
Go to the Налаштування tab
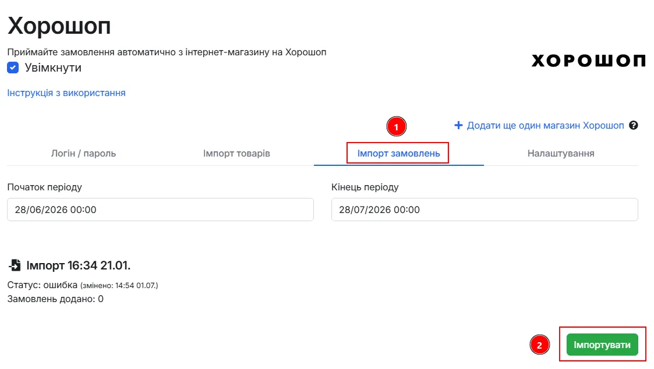tap(561, 153)
